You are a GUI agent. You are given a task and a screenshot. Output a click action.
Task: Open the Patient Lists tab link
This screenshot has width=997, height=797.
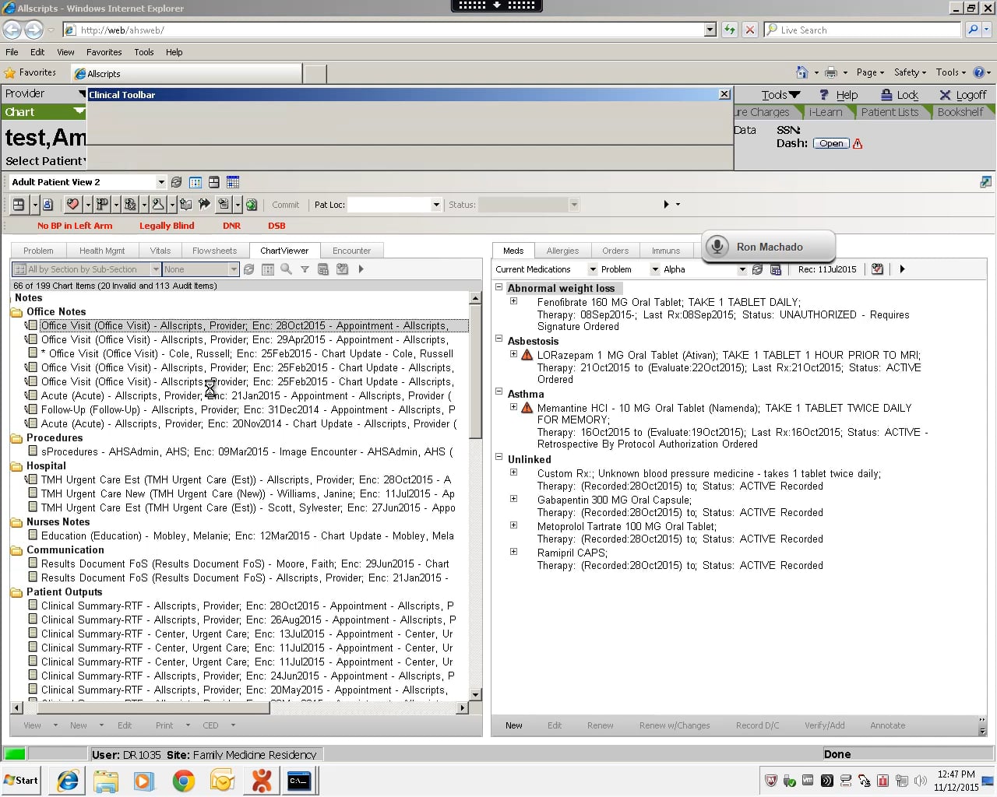(x=890, y=112)
